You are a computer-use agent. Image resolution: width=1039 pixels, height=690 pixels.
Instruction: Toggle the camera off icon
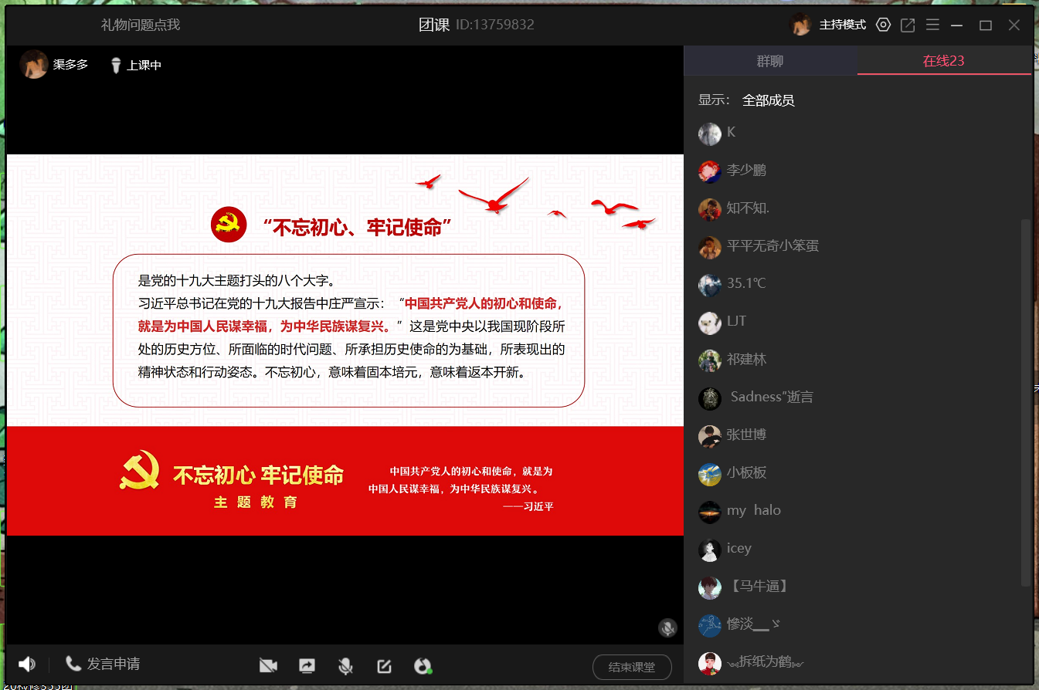(x=268, y=665)
